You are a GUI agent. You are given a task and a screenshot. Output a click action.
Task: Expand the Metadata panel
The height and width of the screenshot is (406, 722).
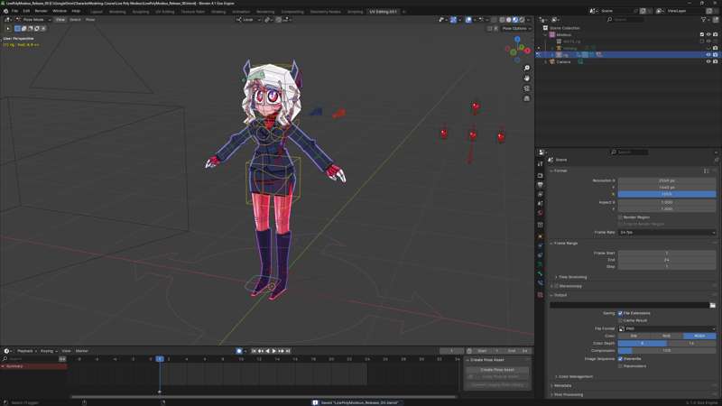pyautogui.click(x=561, y=386)
